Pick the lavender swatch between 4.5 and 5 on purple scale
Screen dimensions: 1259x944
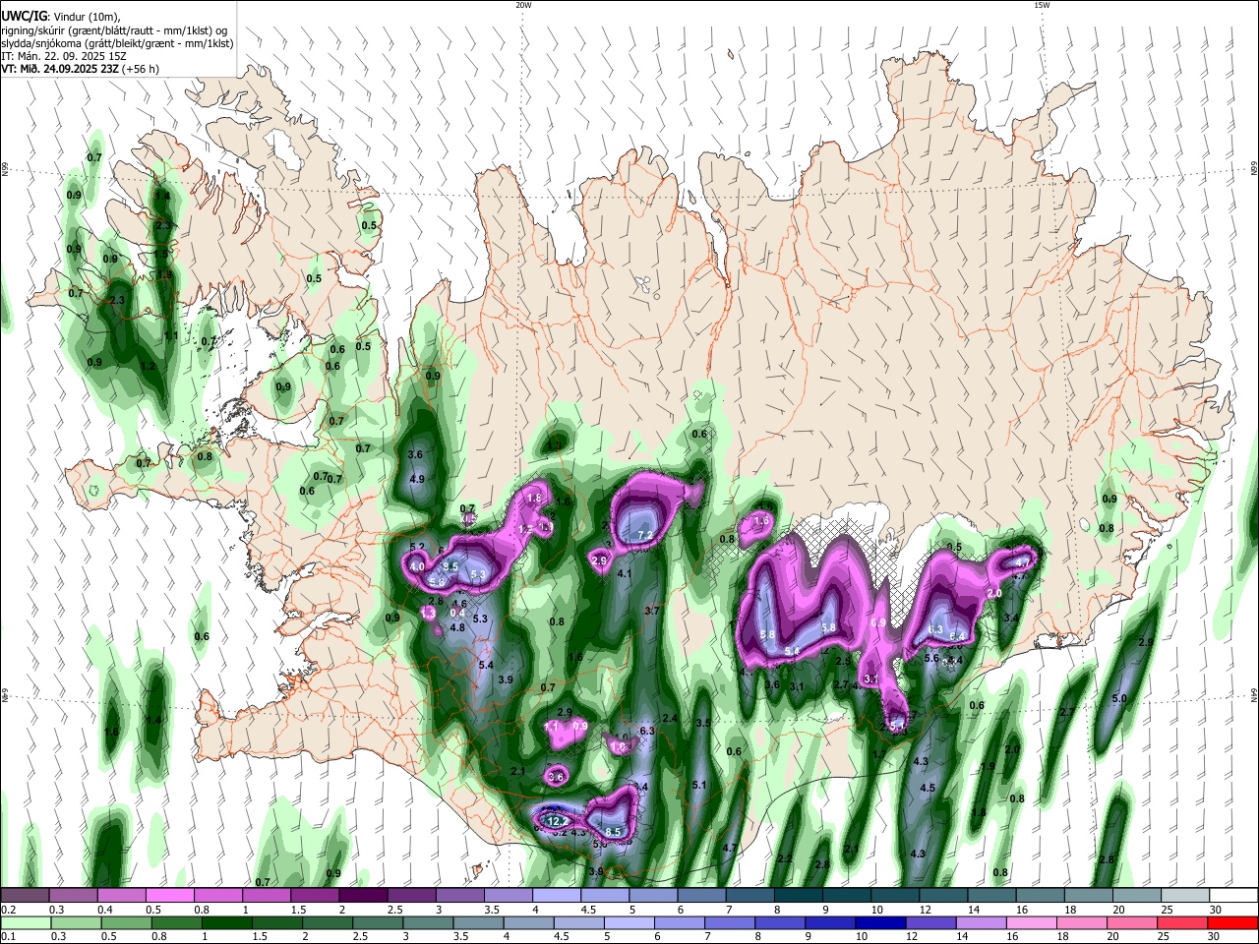[605, 895]
